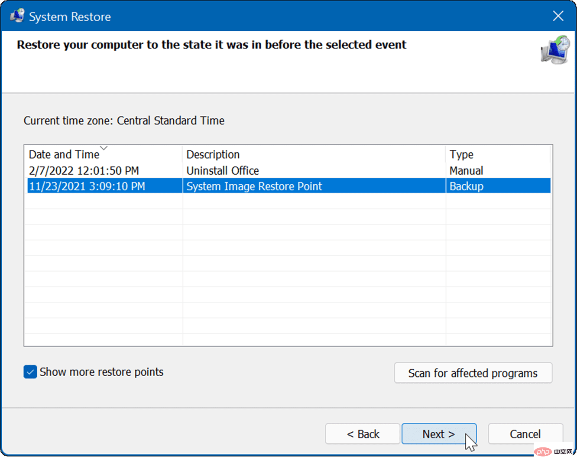Click the Uninstall Office description
The image size is (577, 466).
click(223, 171)
